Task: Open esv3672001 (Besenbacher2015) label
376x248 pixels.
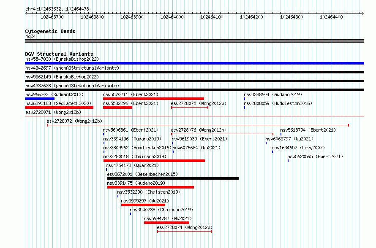Action: tap(142, 174)
